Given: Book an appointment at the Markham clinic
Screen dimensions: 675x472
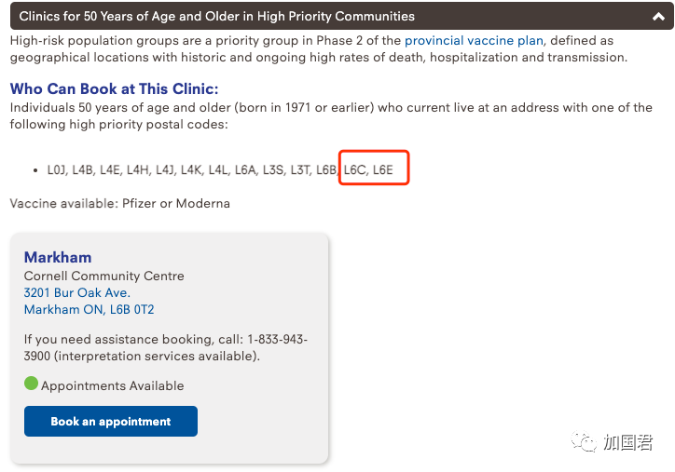Looking at the screenshot, I should [x=111, y=422].
